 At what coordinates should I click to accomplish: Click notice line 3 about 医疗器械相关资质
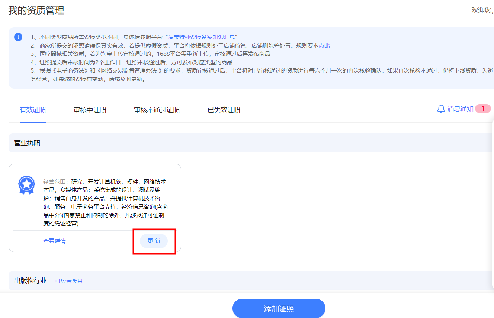coord(150,54)
